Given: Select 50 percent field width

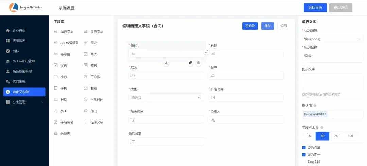Looking at the screenshot, I should pos(322,136).
